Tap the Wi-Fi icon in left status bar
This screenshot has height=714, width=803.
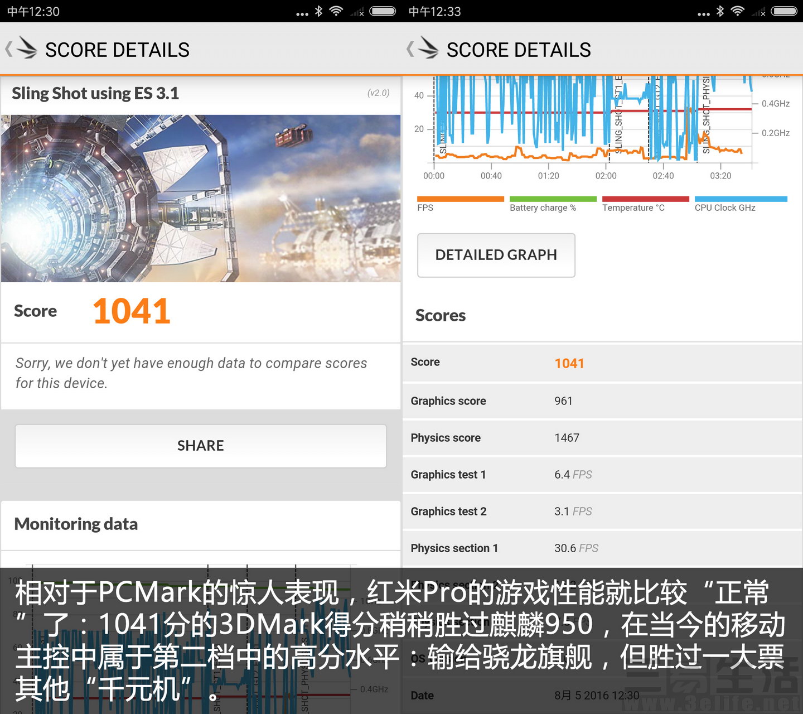[336, 11]
